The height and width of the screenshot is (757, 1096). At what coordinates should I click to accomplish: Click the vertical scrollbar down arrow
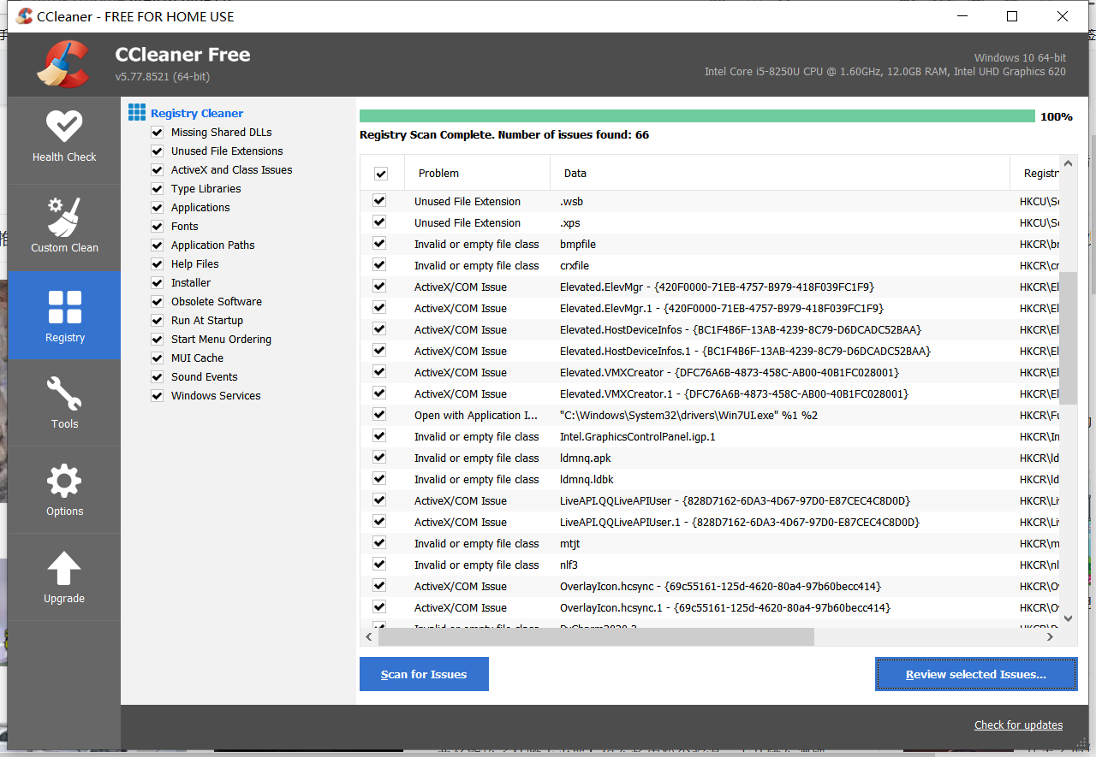[x=1068, y=618]
